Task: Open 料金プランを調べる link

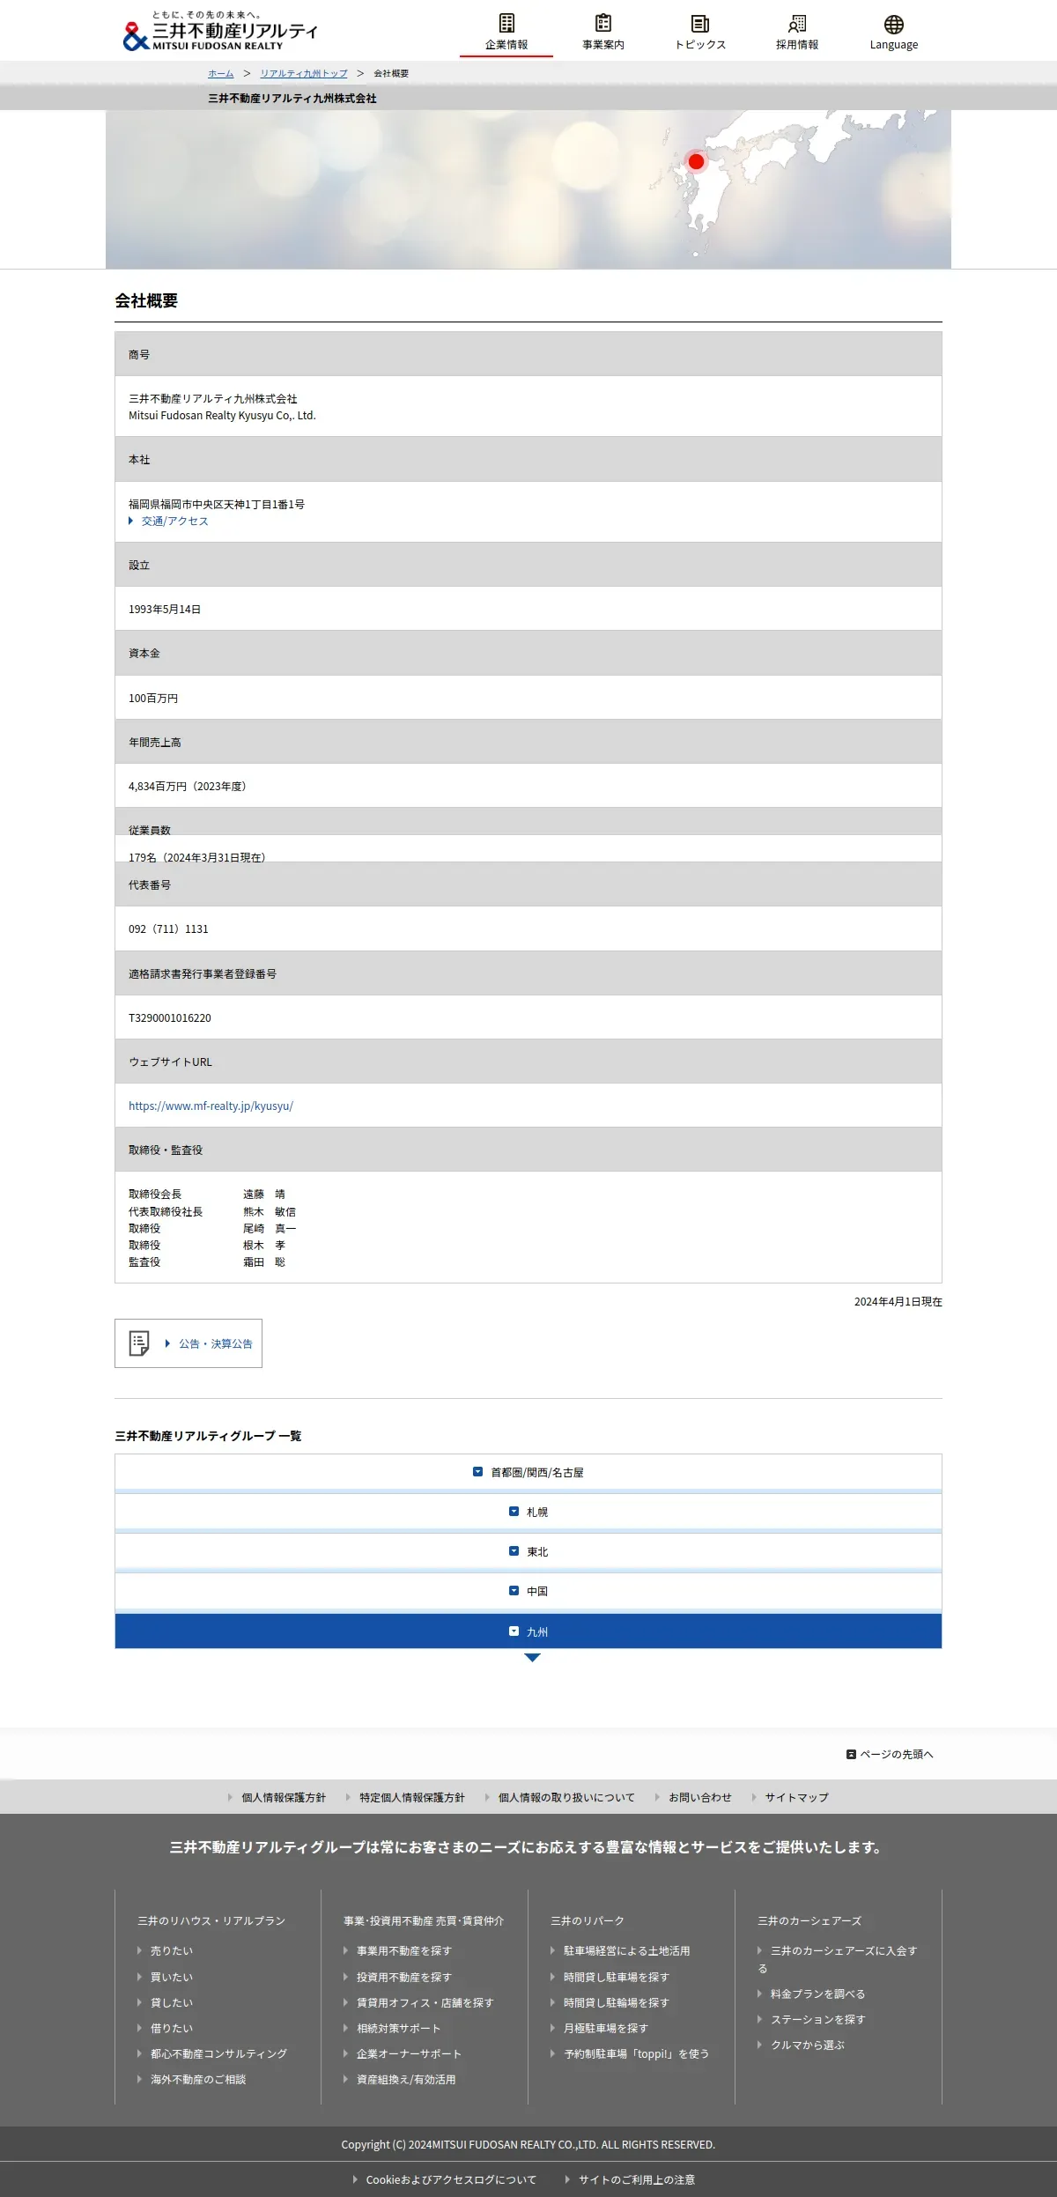Action: [x=818, y=1994]
